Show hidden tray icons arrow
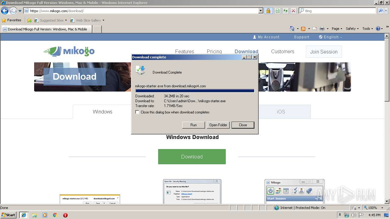390x219 pixels. [340, 215]
